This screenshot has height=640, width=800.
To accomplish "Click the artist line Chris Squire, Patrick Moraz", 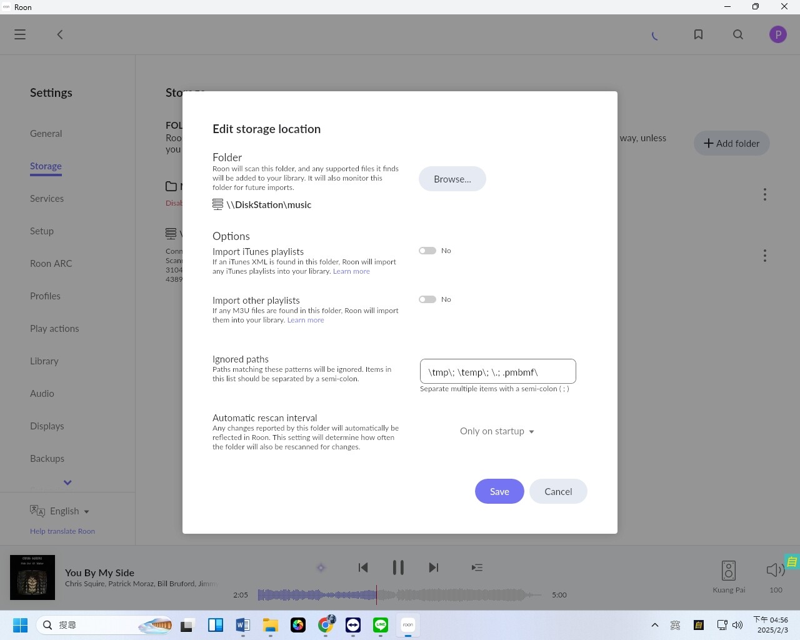I will (141, 584).
